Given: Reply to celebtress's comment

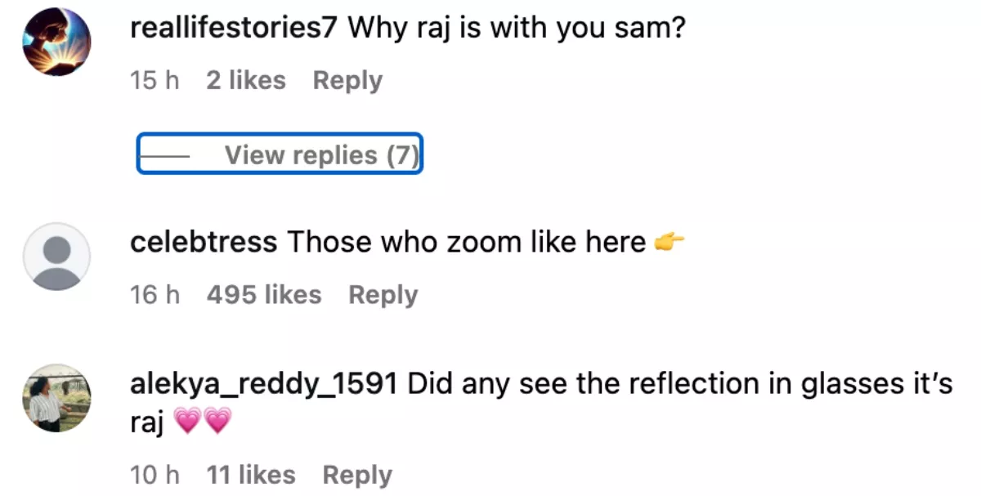Looking at the screenshot, I should 383,295.
